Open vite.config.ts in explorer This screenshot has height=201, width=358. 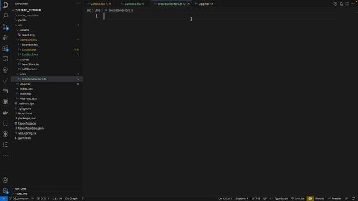point(27,133)
